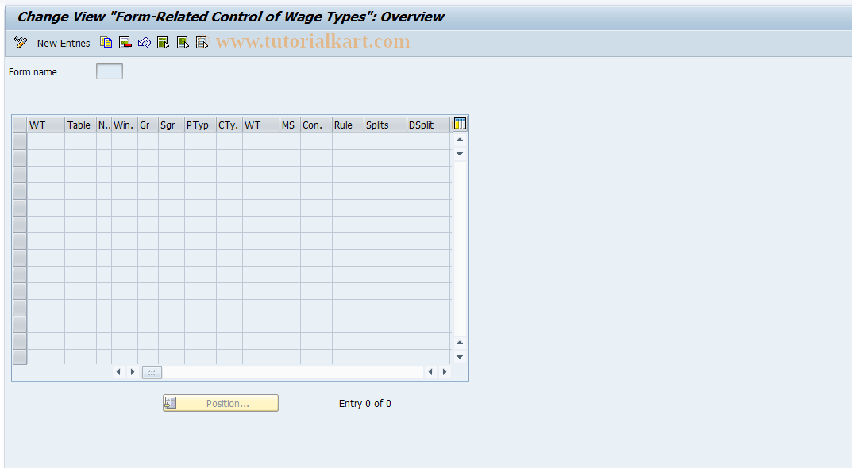Viewport: 852px width, 468px height.
Task: Click the Select All icon
Action: click(163, 42)
